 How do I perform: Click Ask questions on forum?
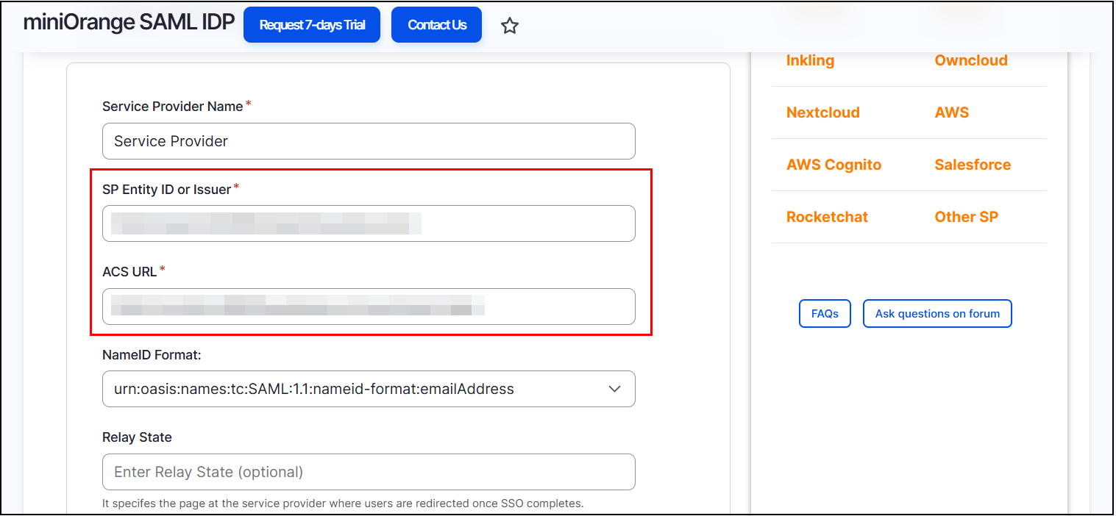point(937,314)
